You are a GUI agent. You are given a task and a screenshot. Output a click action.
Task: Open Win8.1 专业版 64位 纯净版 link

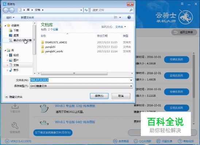[x=75, y=122]
